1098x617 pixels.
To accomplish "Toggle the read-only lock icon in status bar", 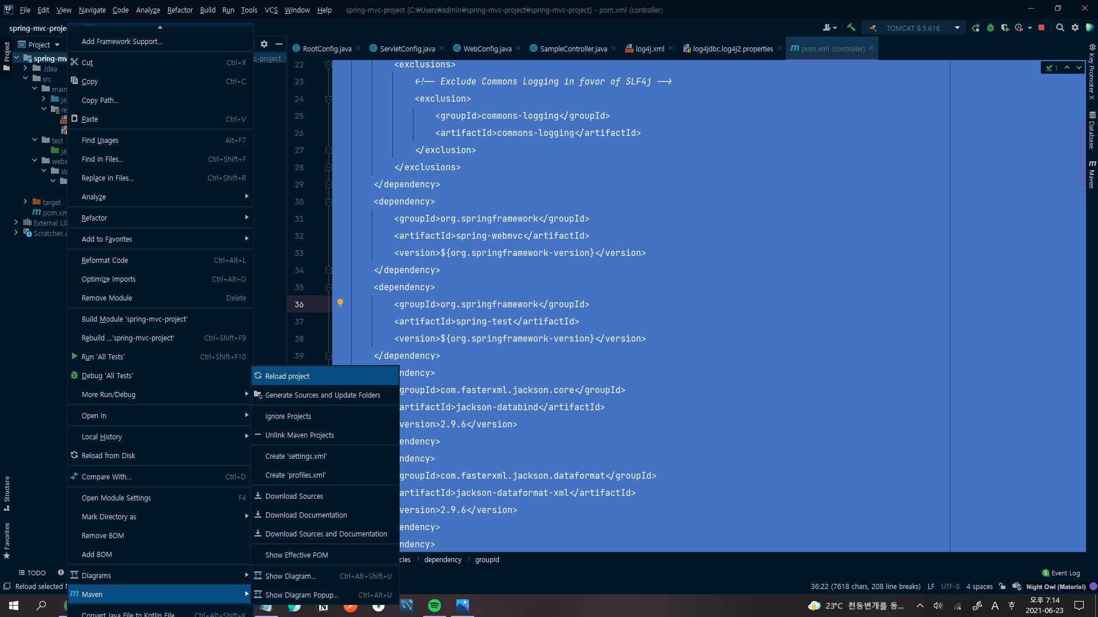I will pyautogui.click(x=1002, y=586).
